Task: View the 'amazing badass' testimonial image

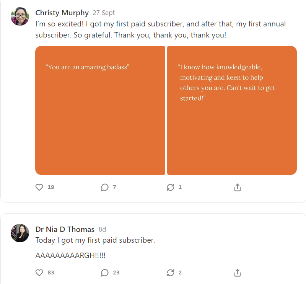Action: (100, 110)
